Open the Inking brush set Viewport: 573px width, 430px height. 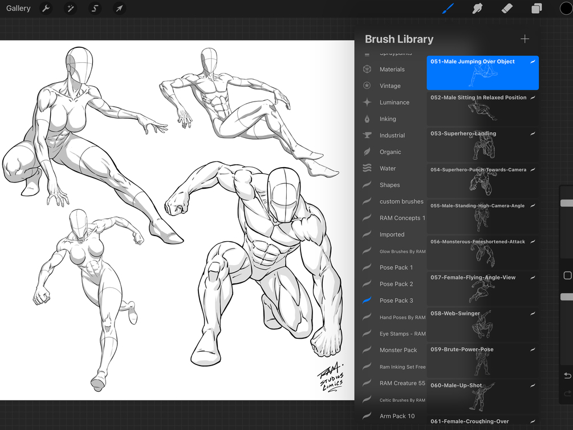(388, 119)
